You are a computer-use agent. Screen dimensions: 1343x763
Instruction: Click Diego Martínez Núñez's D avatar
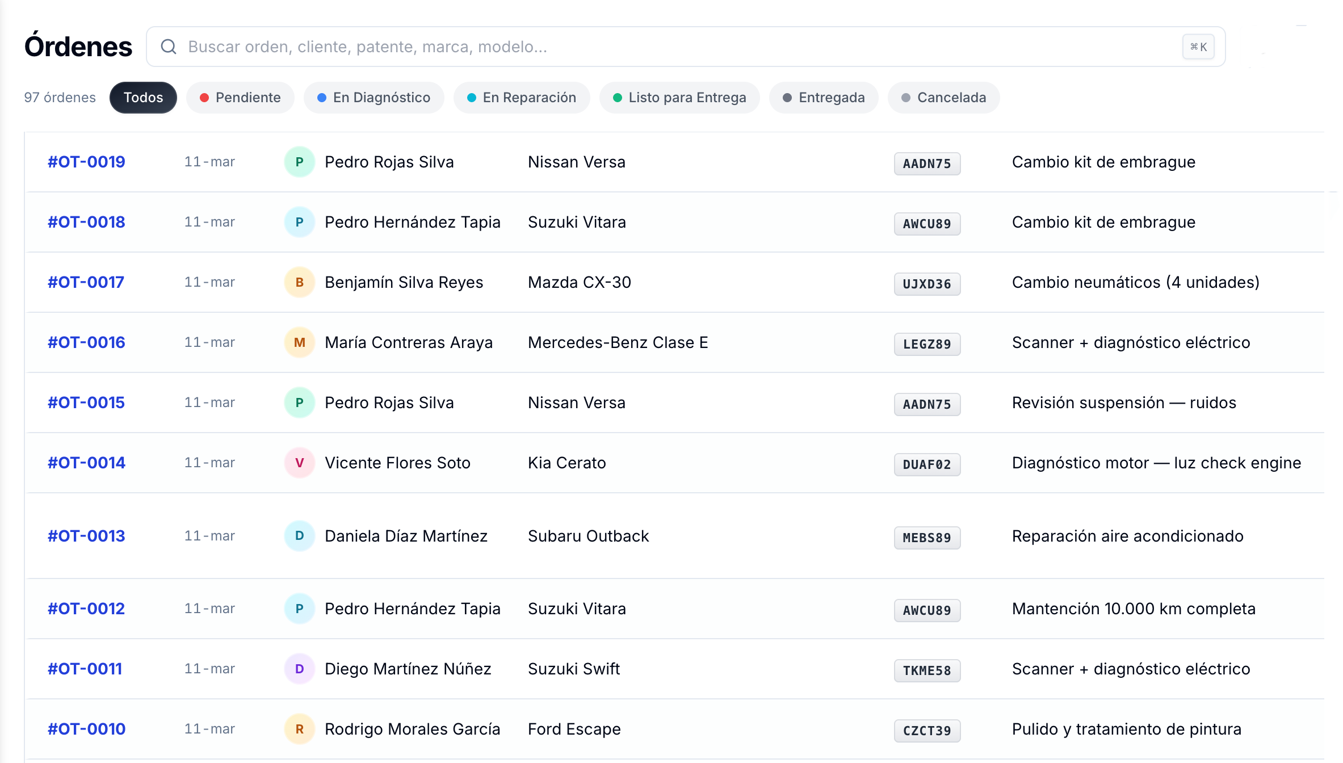(x=300, y=669)
